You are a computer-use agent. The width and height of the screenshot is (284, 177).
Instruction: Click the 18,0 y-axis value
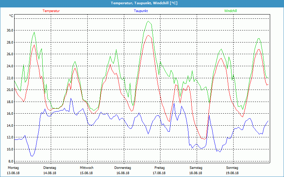tap(10, 102)
